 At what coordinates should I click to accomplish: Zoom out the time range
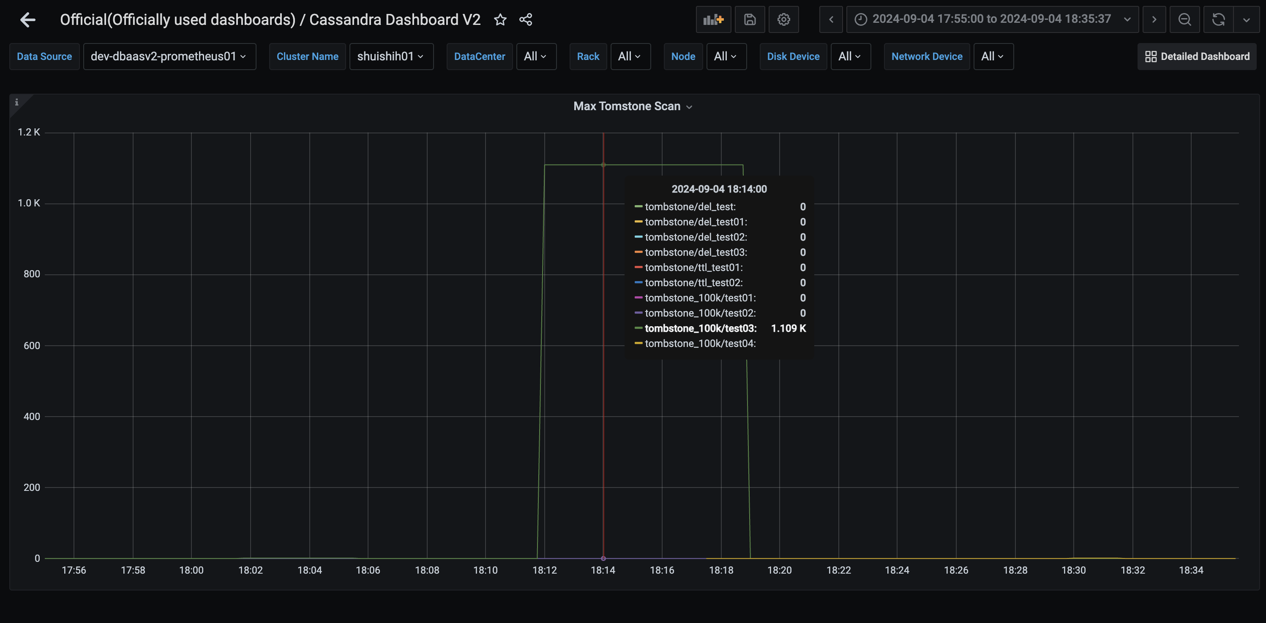(x=1184, y=20)
